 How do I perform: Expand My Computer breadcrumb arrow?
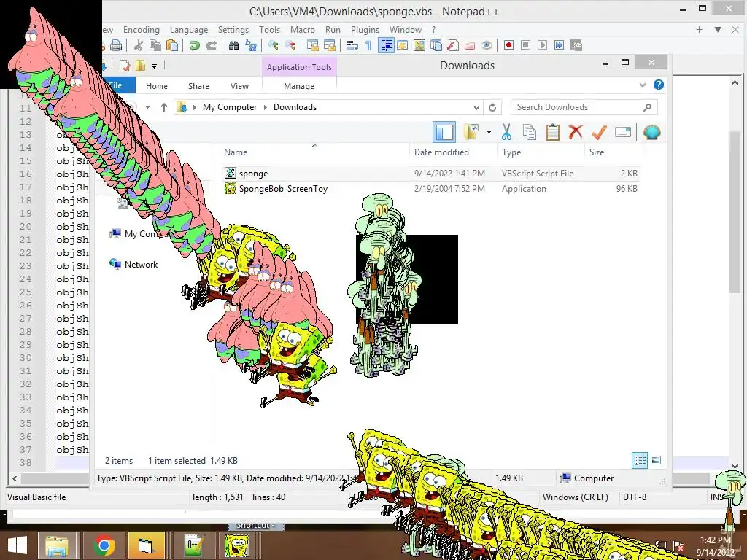coord(266,107)
